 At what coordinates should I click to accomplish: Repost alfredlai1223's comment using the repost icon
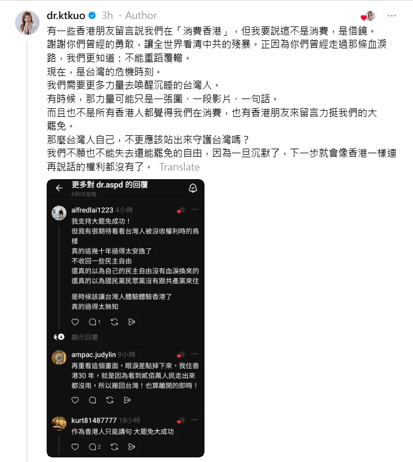coord(114,322)
